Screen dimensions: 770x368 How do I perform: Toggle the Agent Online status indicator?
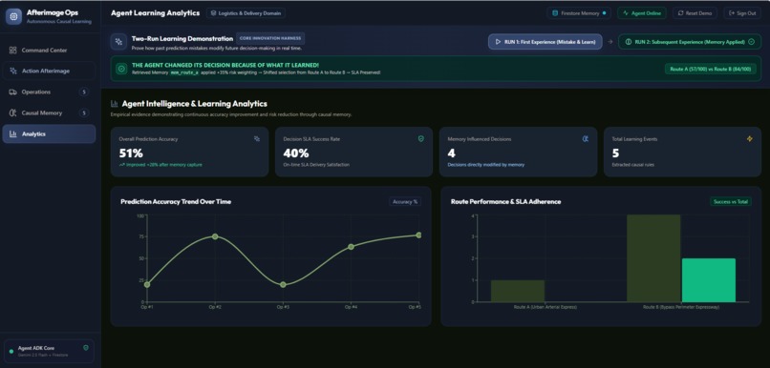[642, 13]
